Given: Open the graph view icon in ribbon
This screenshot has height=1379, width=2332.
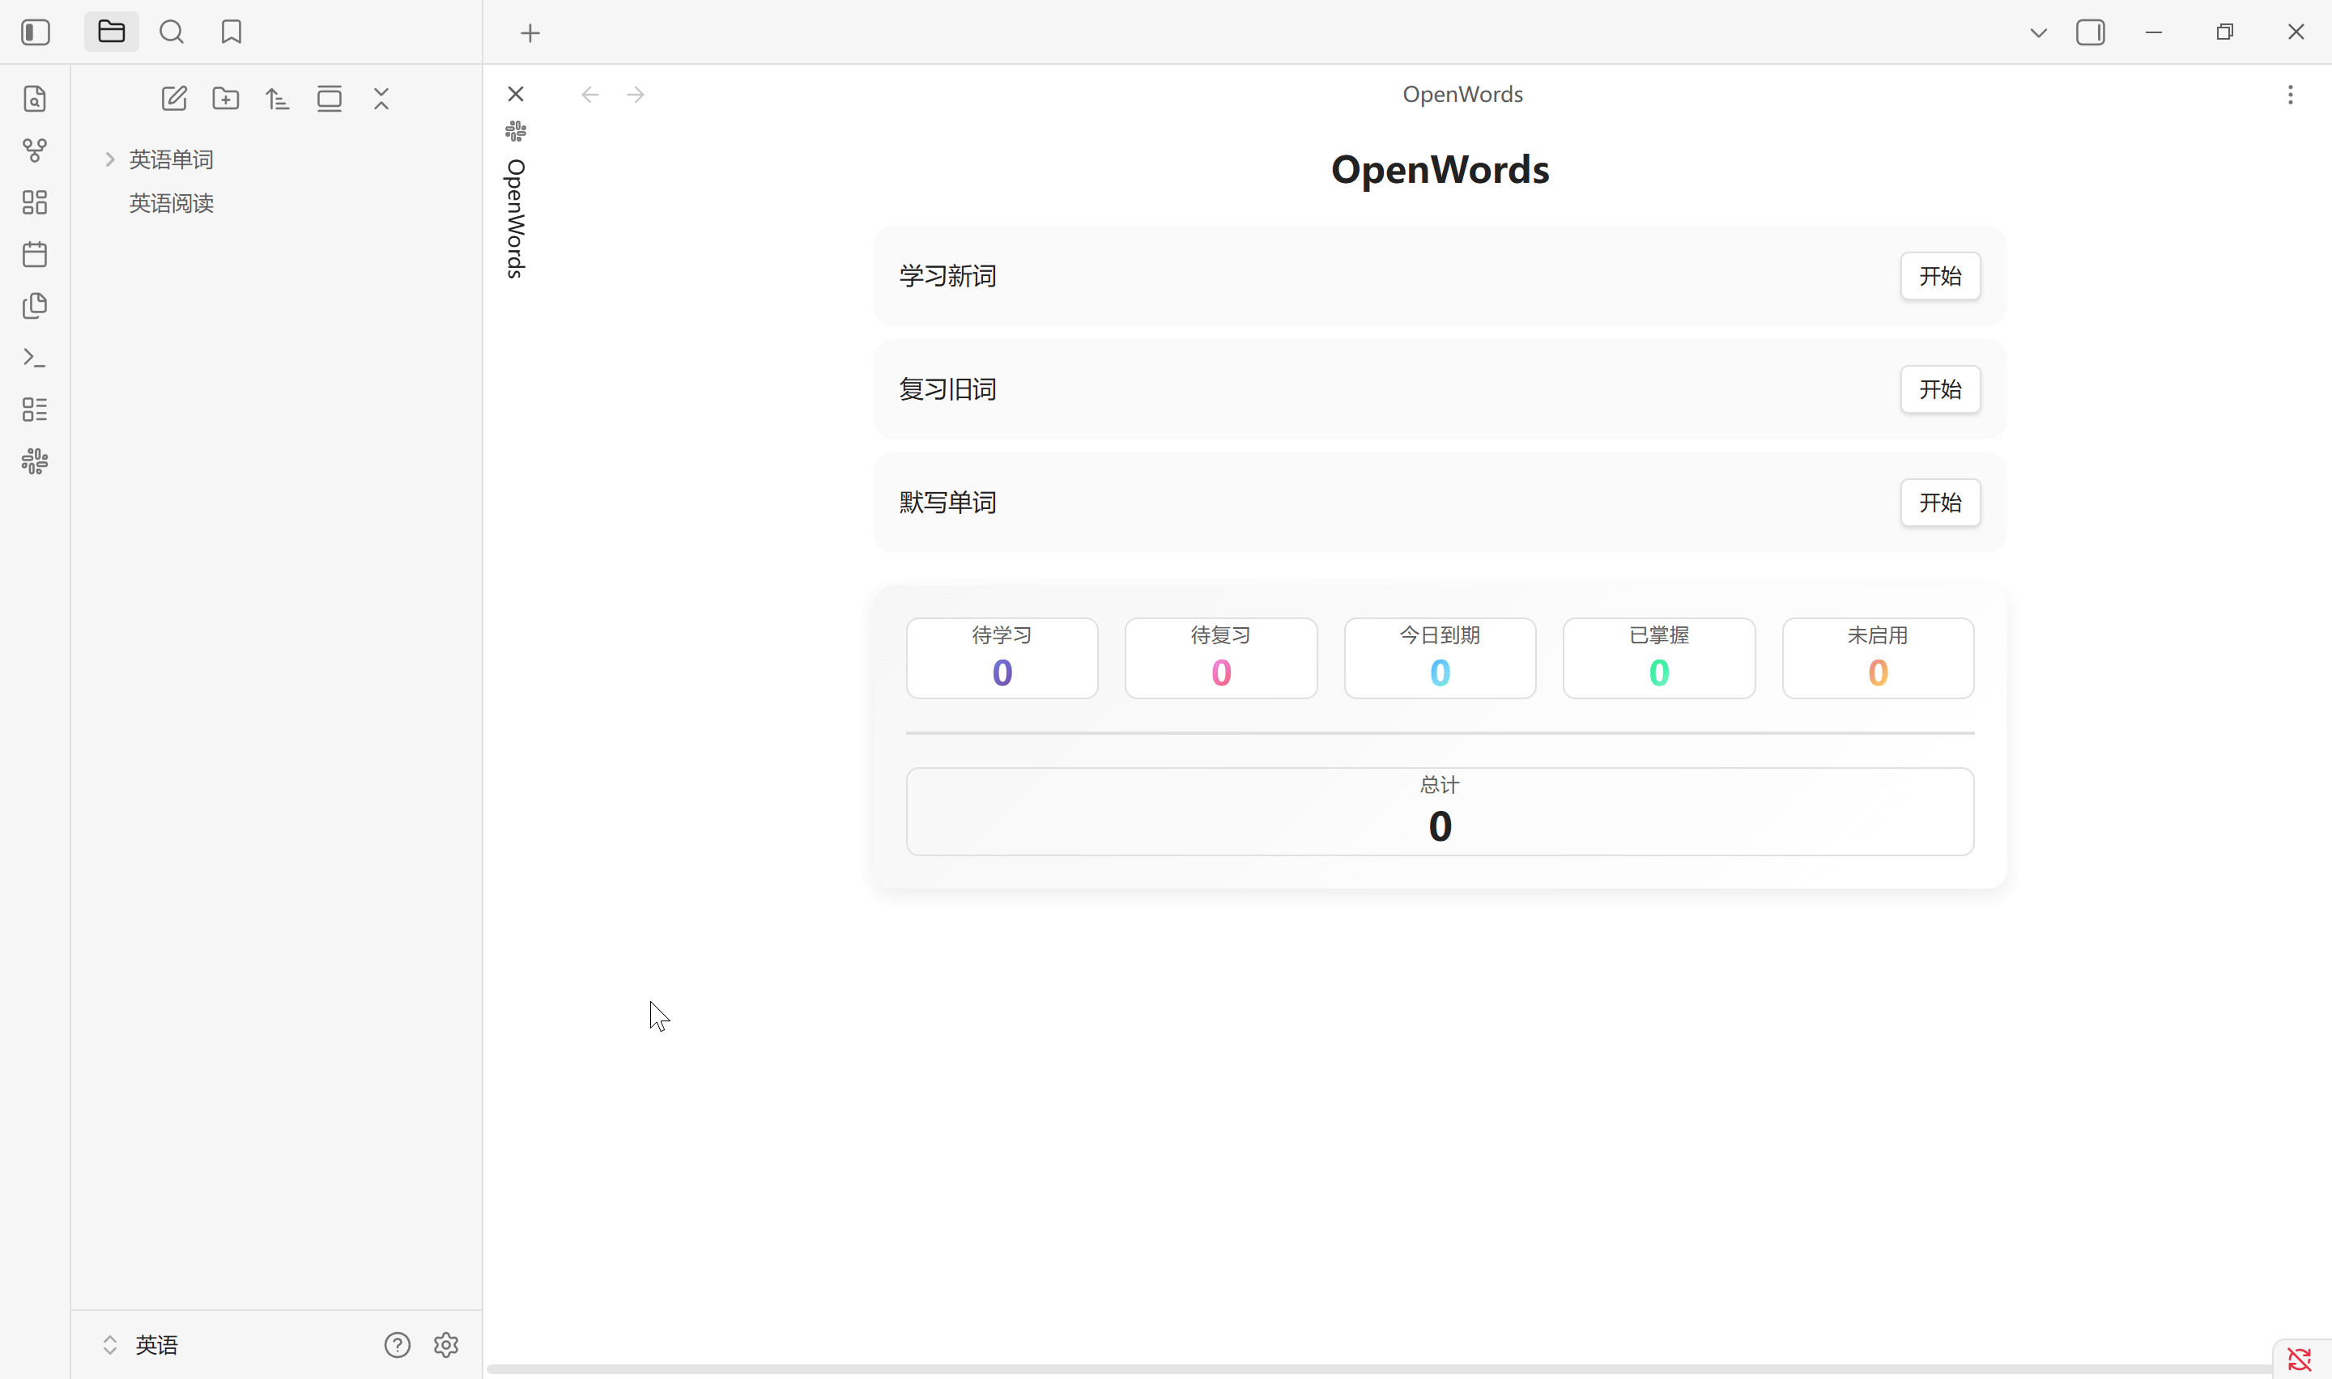Looking at the screenshot, I should (x=34, y=151).
